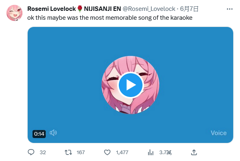Screen dimensions: 240x161
Task: Open Rosemi Lovelock's profile avatar
Action: click(14, 13)
